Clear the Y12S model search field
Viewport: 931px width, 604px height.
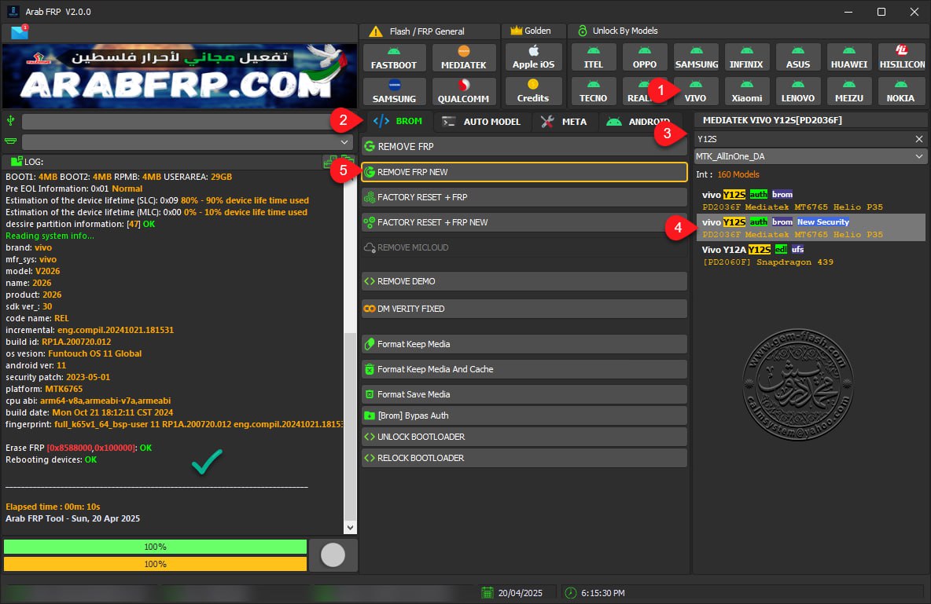coord(919,139)
